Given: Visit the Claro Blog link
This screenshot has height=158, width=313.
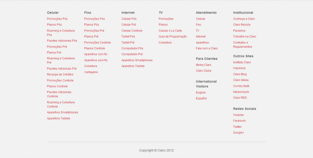Looking at the screenshot, I should pyautogui.click(x=240, y=74).
